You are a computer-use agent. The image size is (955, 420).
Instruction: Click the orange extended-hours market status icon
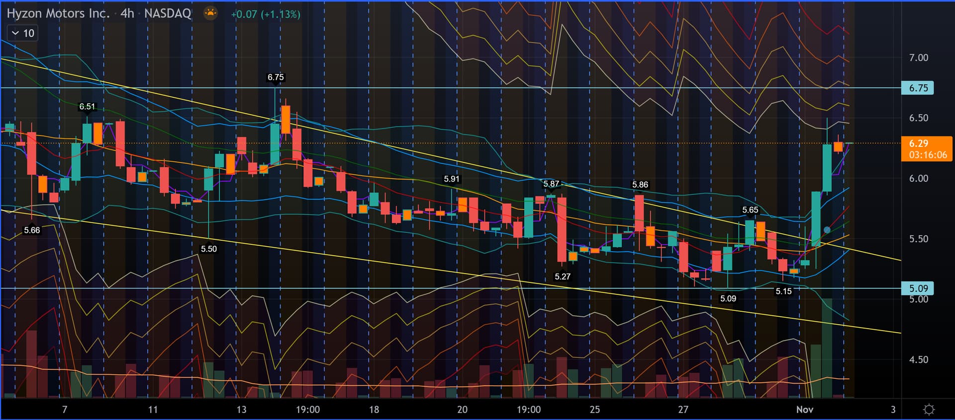[x=211, y=13]
